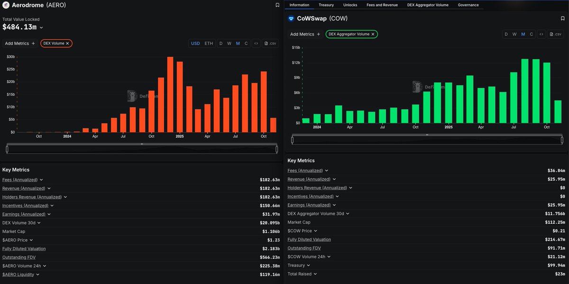The width and height of the screenshot is (569, 284).
Task: Set Aerodrome chart to weekly (W) grouping
Action: [x=229, y=43]
